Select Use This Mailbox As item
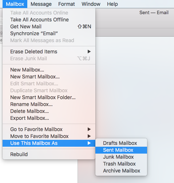This screenshot has width=174, height=183. (49, 143)
